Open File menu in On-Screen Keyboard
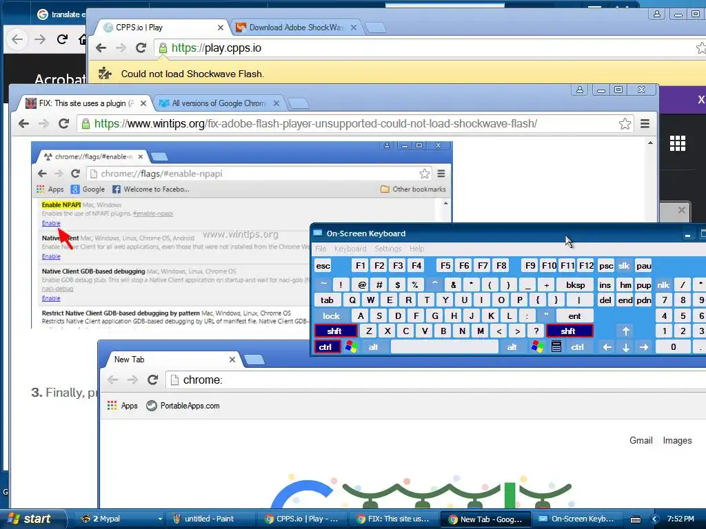 point(321,249)
